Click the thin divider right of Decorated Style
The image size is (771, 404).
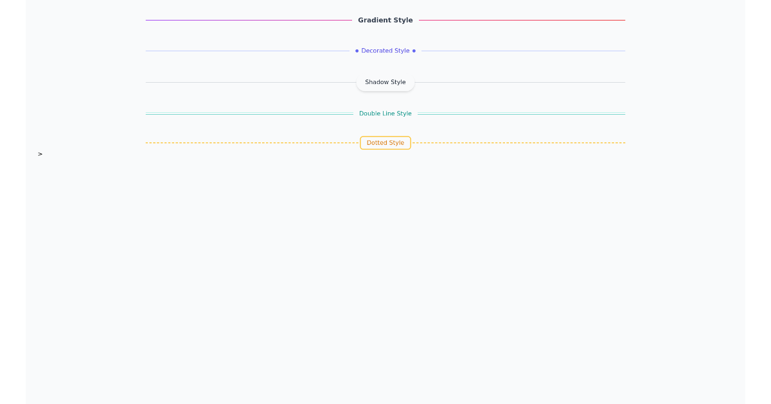520,51
